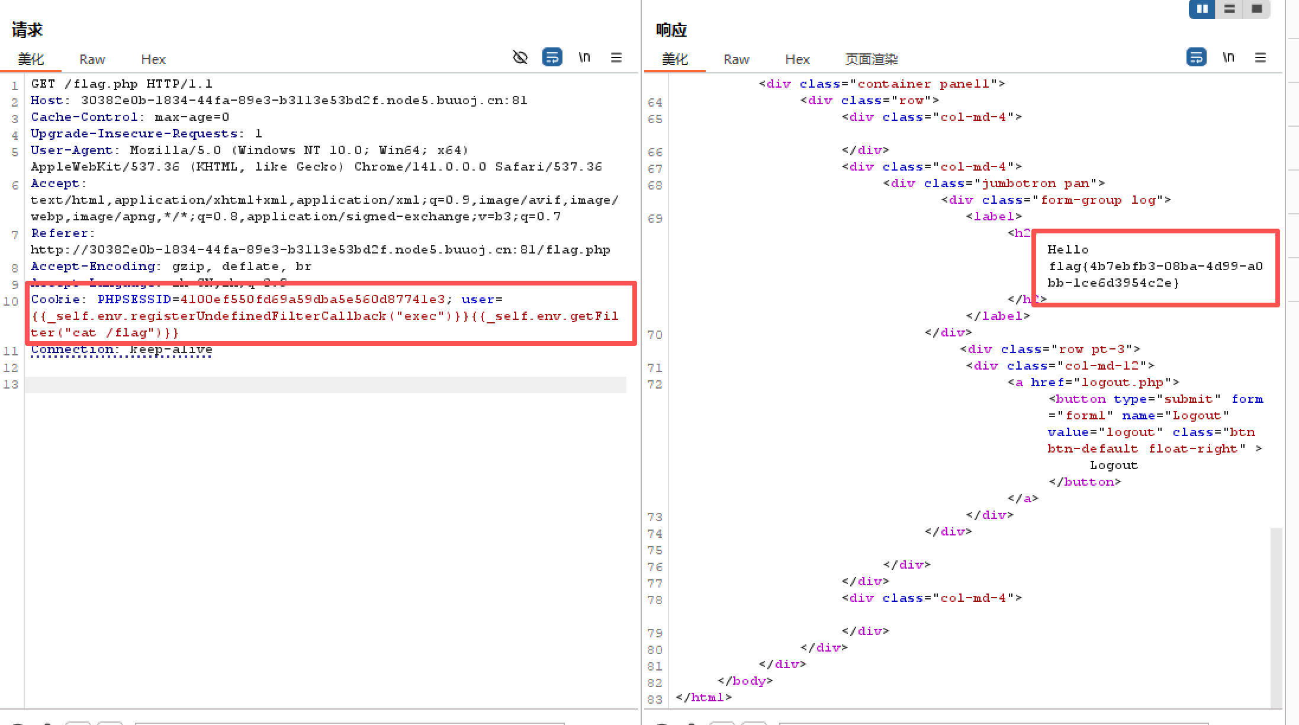Click the Host header line
1299x725 pixels.
coord(279,101)
